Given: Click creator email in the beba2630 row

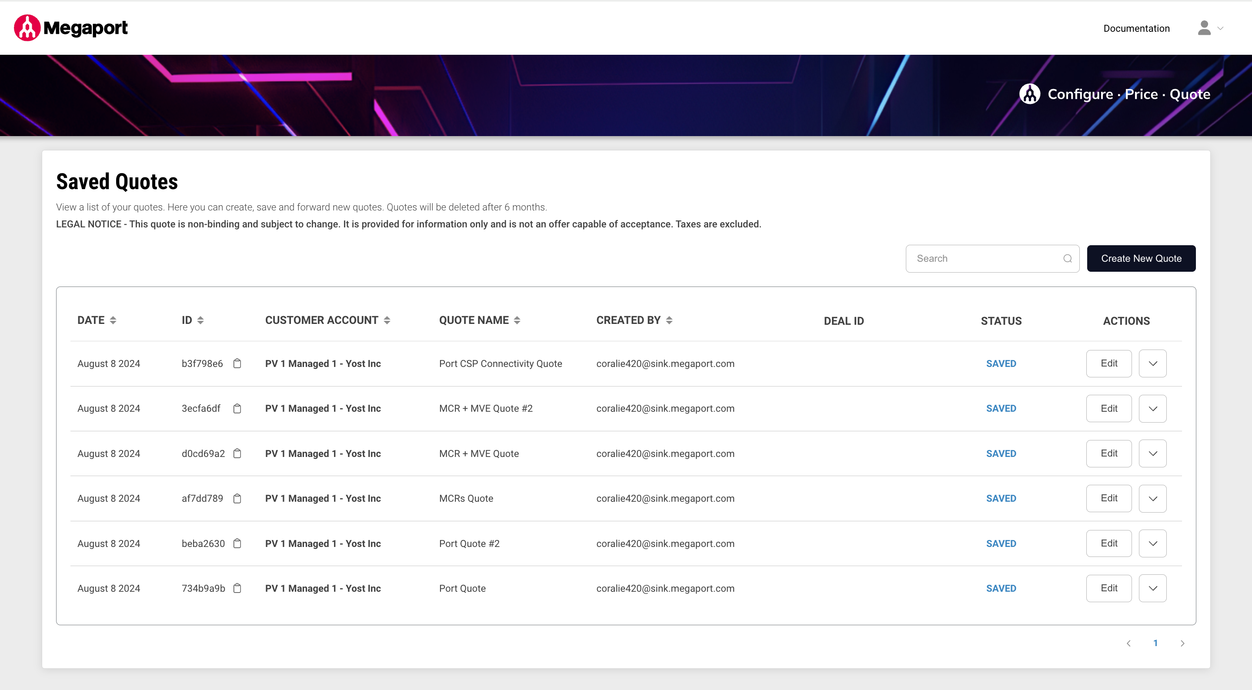Looking at the screenshot, I should pos(665,543).
